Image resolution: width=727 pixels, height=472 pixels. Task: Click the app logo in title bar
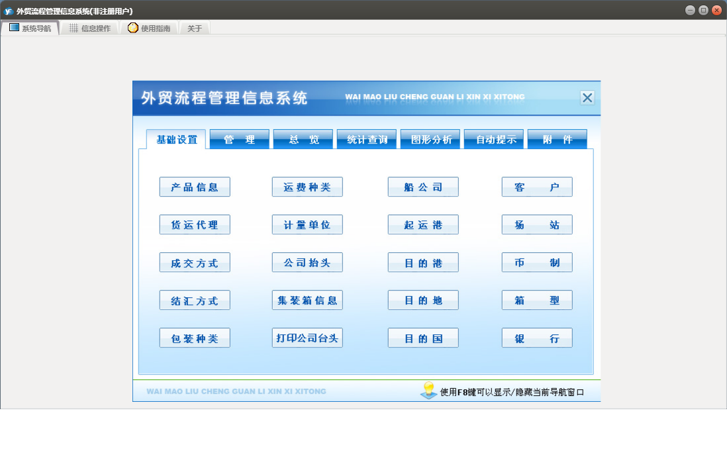pos(9,11)
